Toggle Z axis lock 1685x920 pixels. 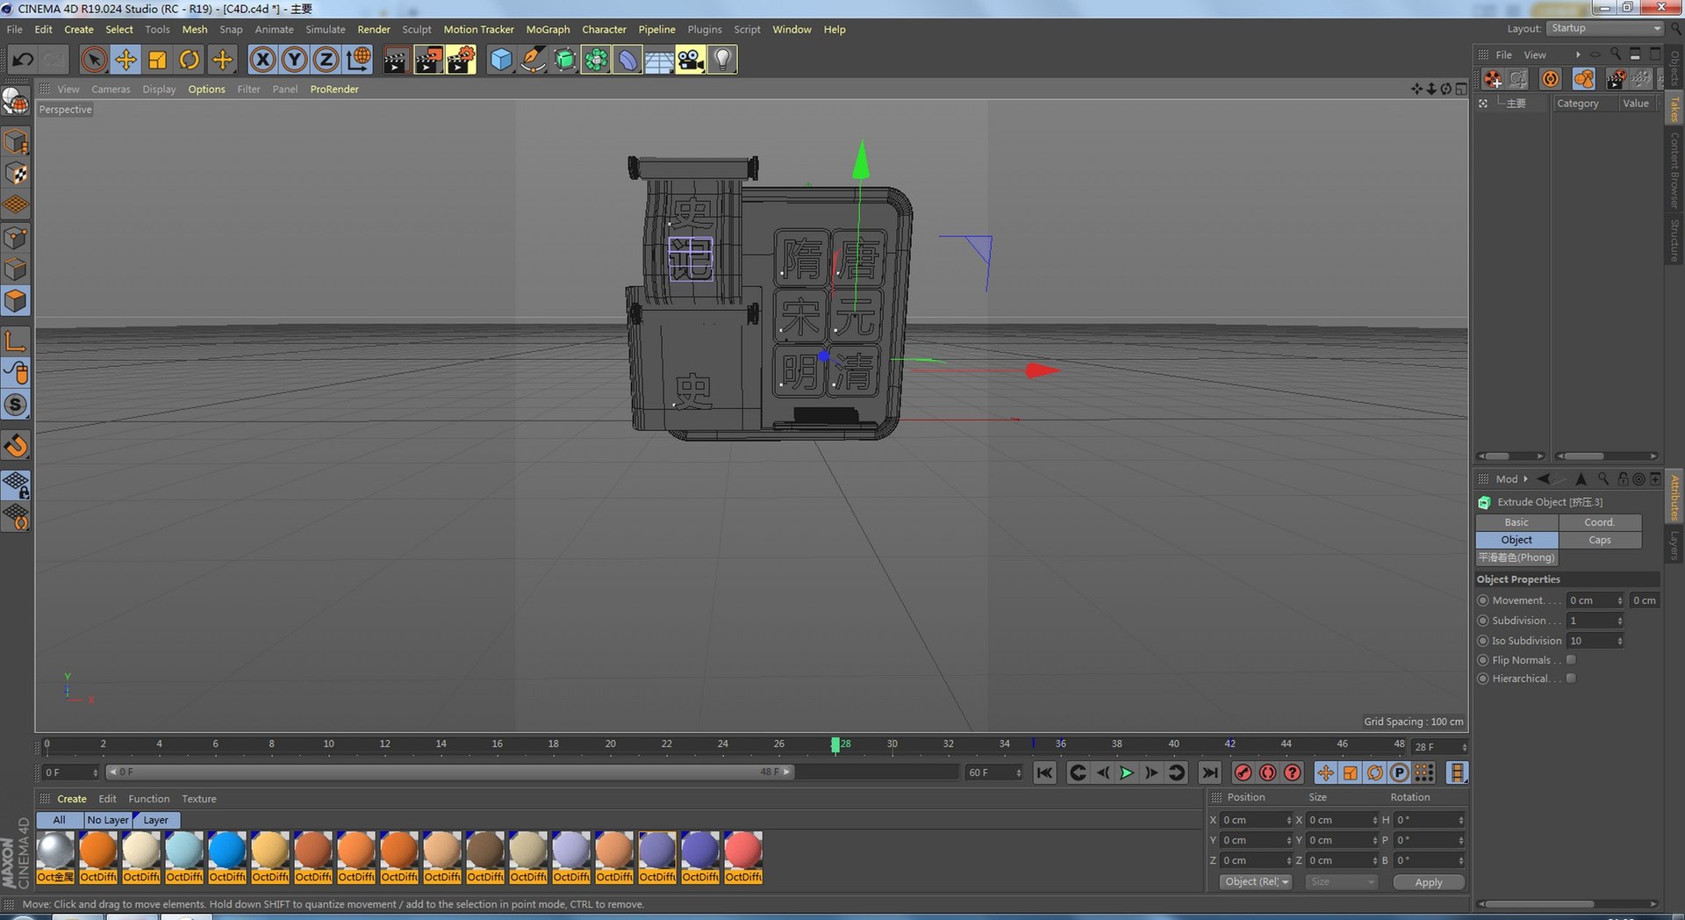click(x=326, y=60)
